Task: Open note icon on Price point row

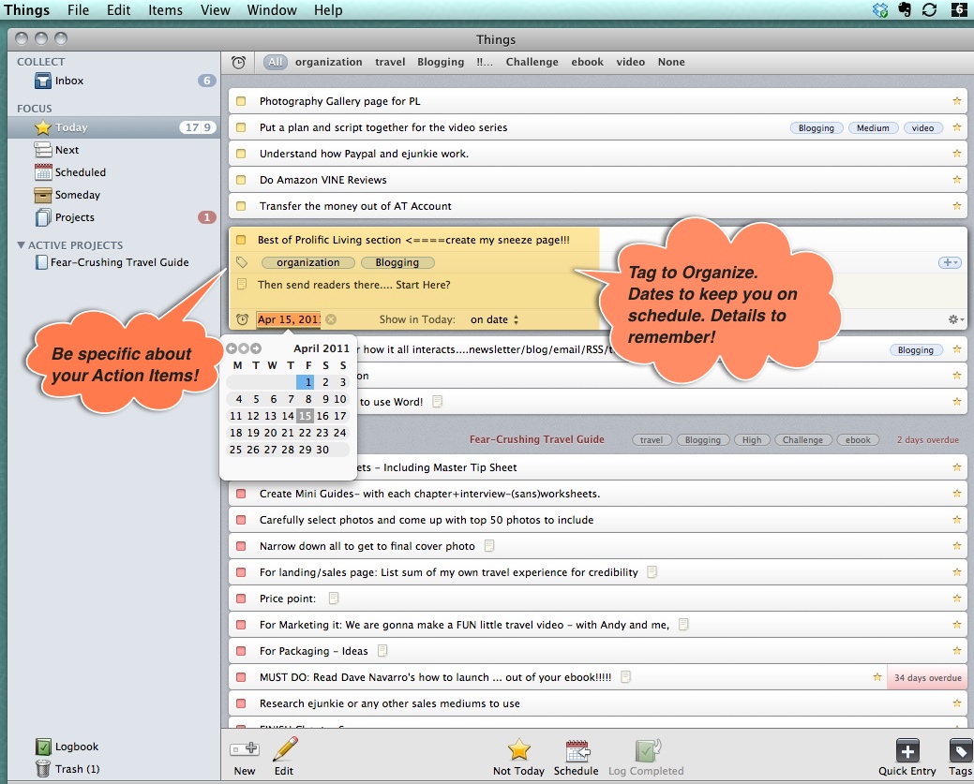Action: tap(334, 599)
